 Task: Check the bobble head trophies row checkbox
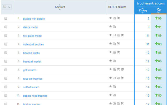click(6, 96)
